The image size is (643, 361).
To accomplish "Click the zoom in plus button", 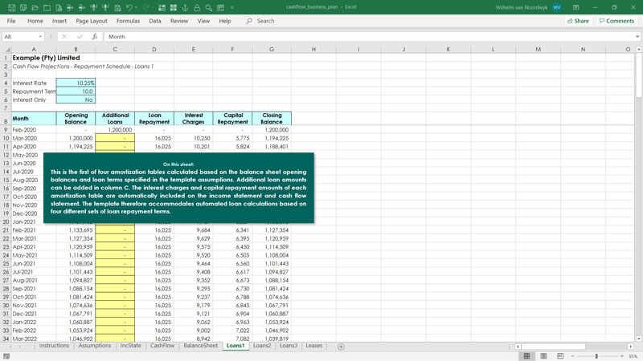I will [x=621, y=356].
